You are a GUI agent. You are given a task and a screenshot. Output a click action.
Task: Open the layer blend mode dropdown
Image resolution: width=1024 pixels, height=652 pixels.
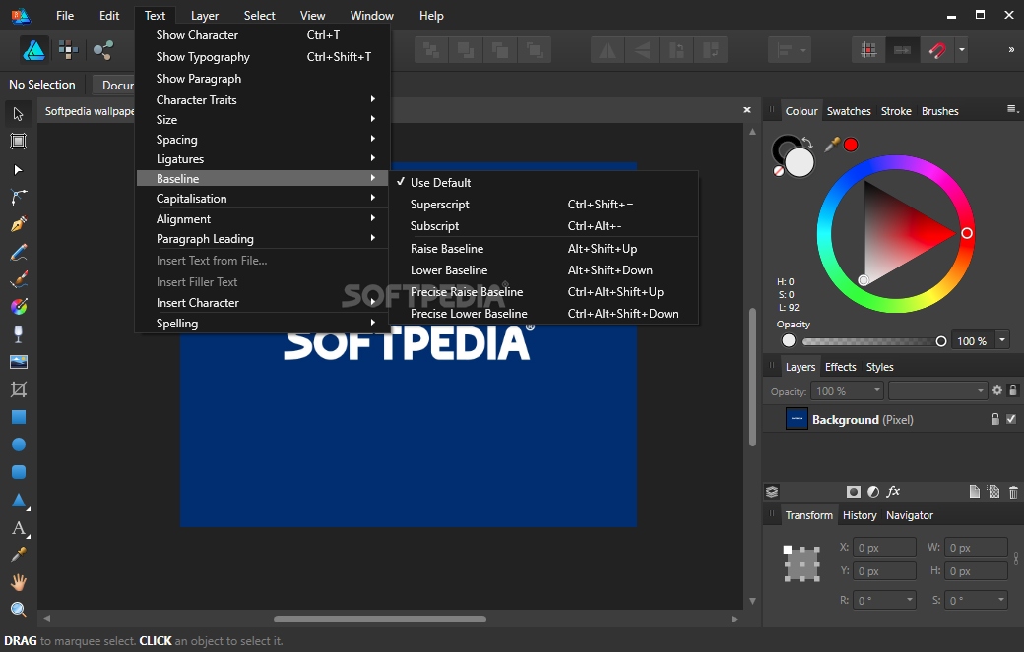(x=937, y=390)
